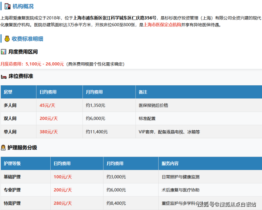The image size is (262, 210).
Task: Click the bed icon beside 床位费标准
Action: coord(4,76)
